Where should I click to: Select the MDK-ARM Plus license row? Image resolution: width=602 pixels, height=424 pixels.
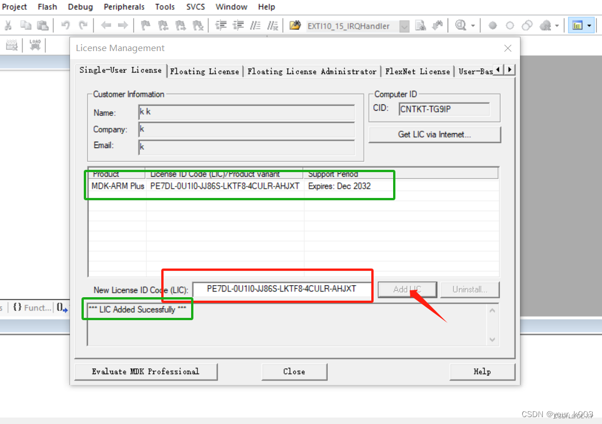[294, 186]
